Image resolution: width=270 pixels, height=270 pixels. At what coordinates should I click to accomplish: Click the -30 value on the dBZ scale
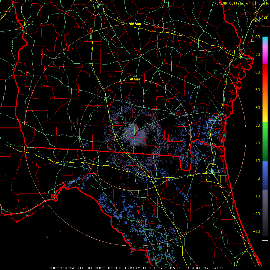point(256,231)
